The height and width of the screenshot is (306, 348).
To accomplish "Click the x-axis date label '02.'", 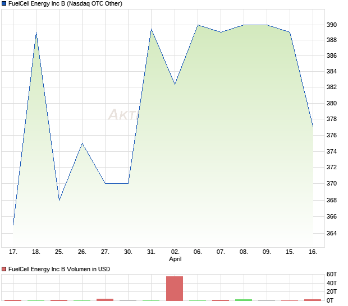I will tap(175, 252).
